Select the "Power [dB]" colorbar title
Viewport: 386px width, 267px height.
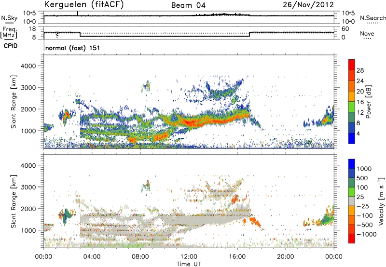(x=368, y=102)
